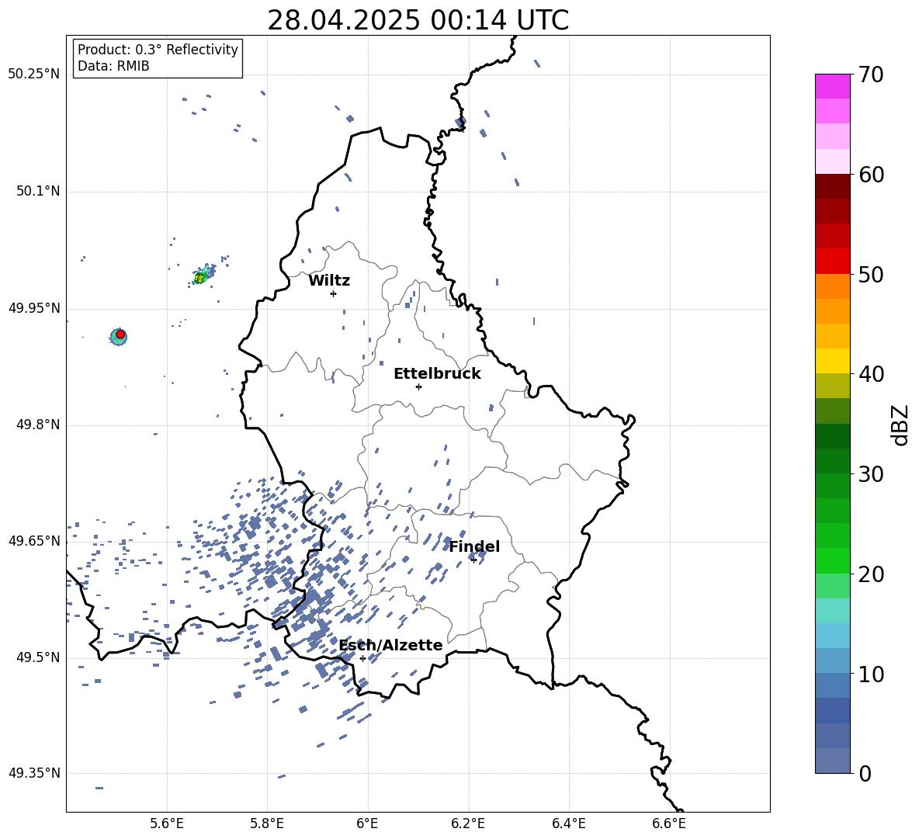Click the 6.2°E longitude label
The image size is (919, 839).
point(468,823)
